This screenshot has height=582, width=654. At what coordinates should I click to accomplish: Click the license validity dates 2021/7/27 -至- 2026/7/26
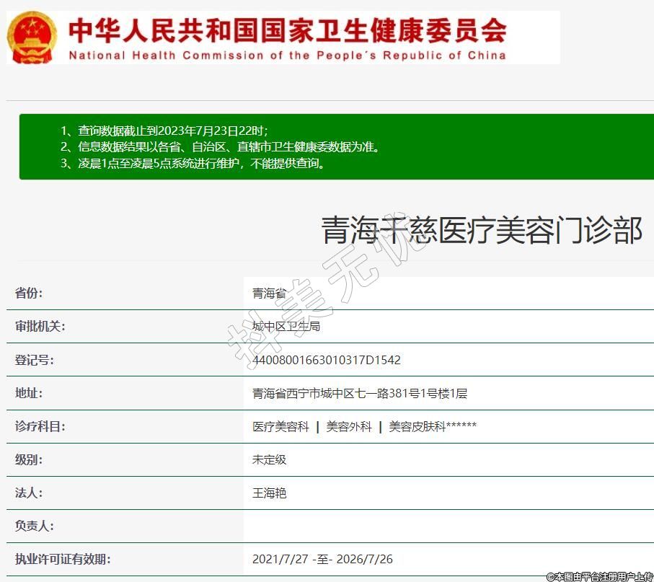click(322, 559)
